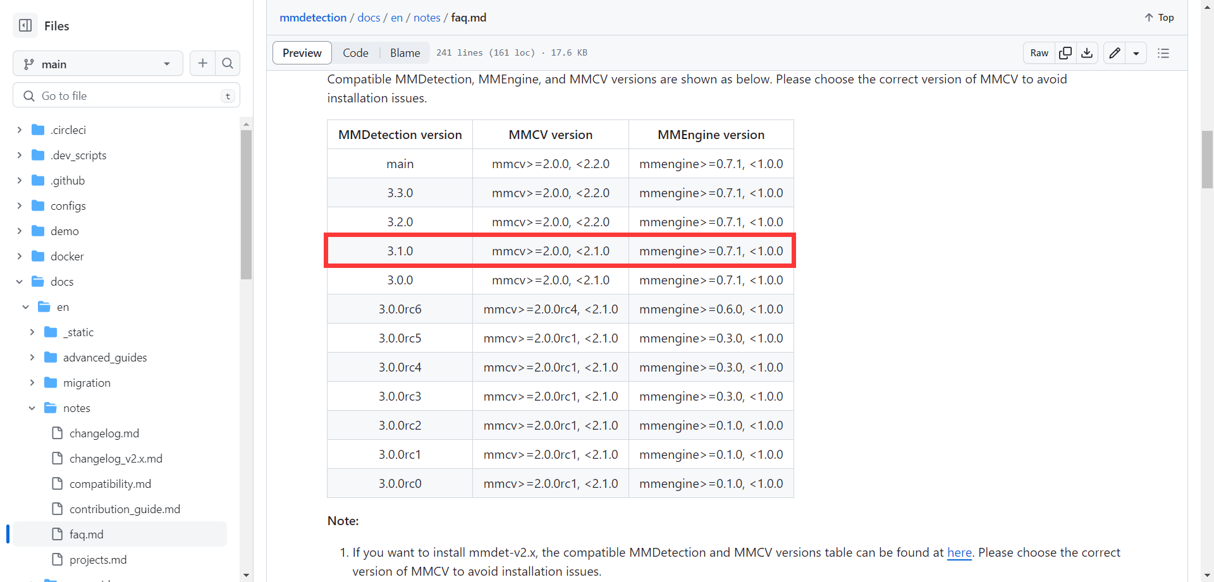Switch to the Preview tab
The width and height of the screenshot is (1214, 582).
[302, 53]
